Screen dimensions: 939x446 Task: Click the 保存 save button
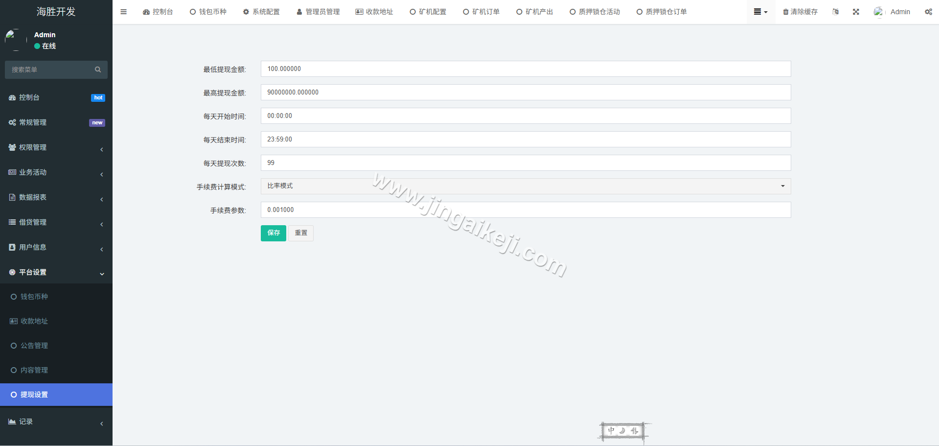273,233
